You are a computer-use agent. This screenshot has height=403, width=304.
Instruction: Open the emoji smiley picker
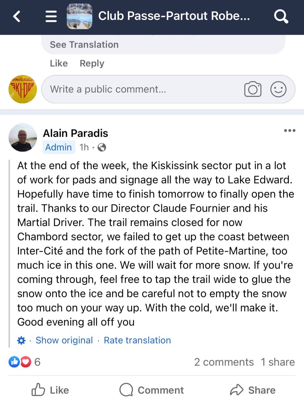coord(278,89)
